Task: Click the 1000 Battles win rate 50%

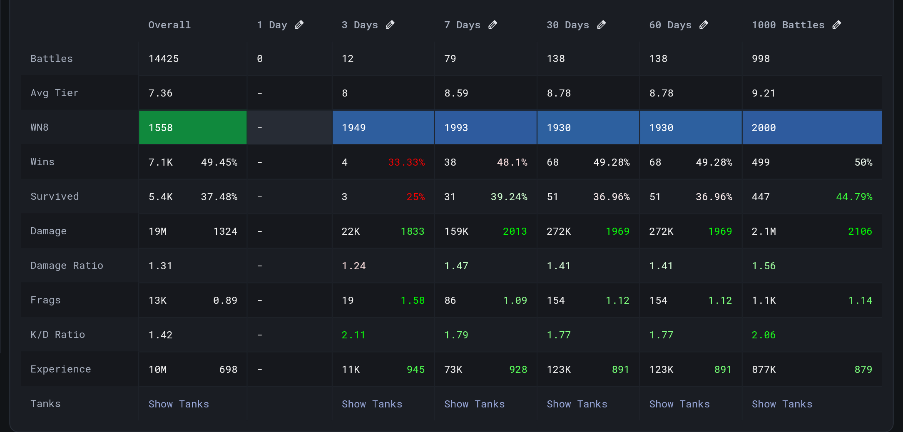Action: click(863, 162)
